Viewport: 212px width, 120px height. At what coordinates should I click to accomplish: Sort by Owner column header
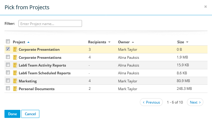point(124,42)
